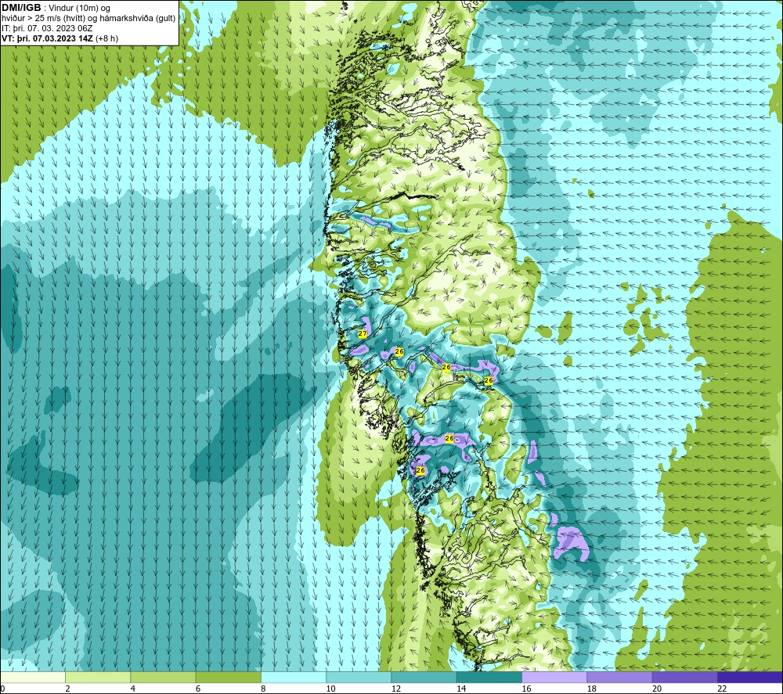The image size is (783, 694).
Task: Click the scale number 18 under color bar
Action: click(x=592, y=689)
